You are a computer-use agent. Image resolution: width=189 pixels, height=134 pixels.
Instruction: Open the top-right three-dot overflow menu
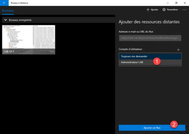click(x=184, y=10)
